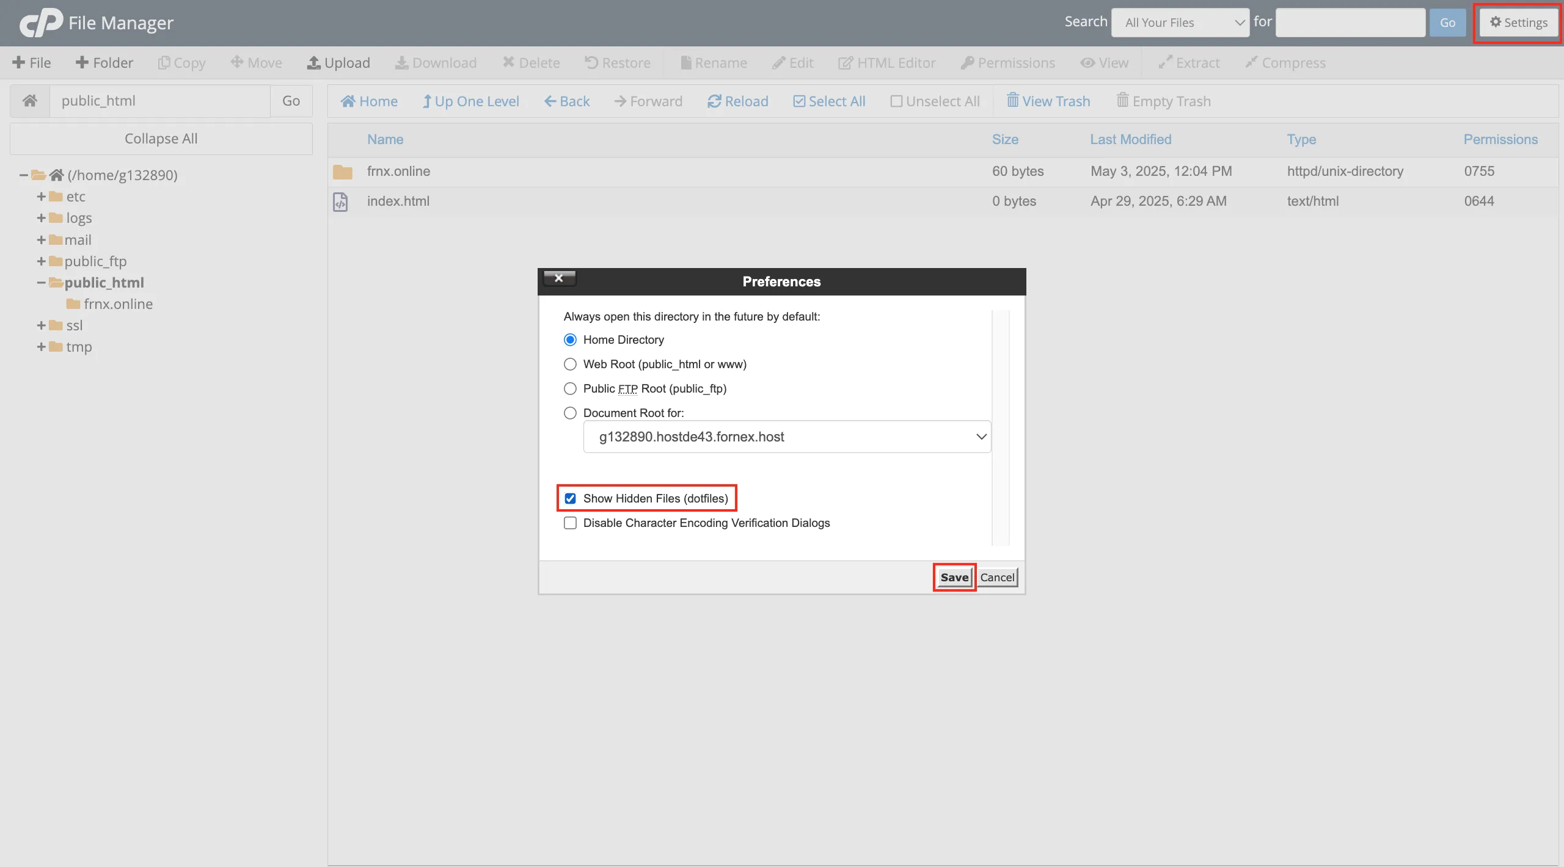
Task: Select Web Root radio option
Action: click(570, 364)
